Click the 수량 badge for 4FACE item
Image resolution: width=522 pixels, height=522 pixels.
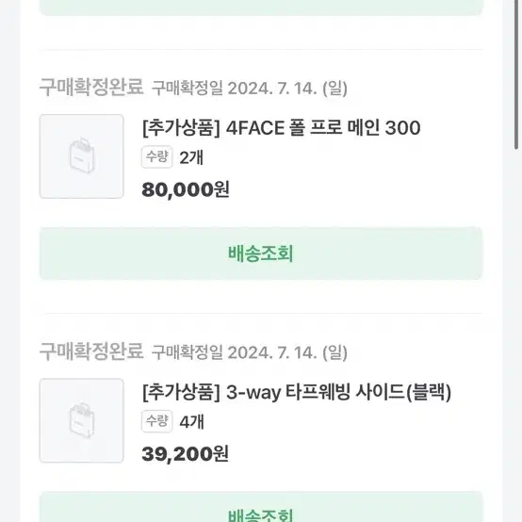coord(156,156)
